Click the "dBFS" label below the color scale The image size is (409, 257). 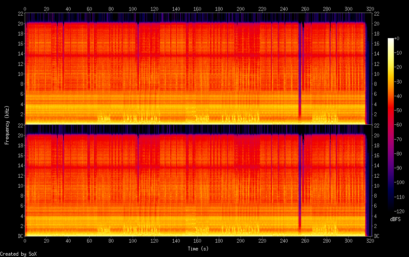point(395,220)
